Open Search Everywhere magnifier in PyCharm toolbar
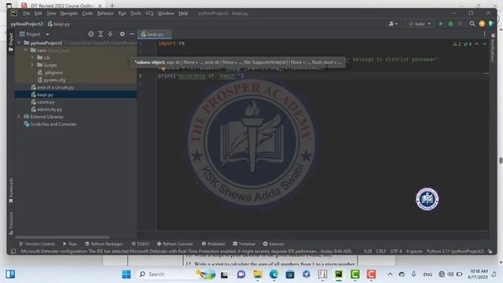 click(472, 24)
